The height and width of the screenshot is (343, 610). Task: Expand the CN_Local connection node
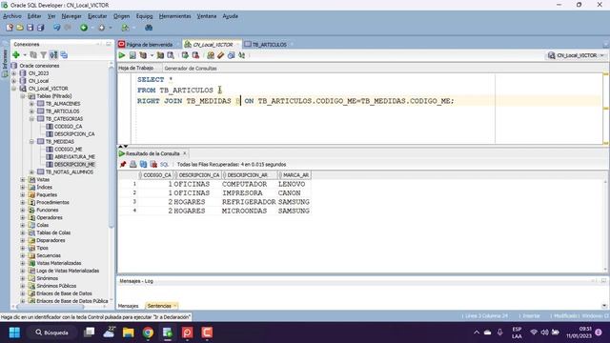click(14, 81)
